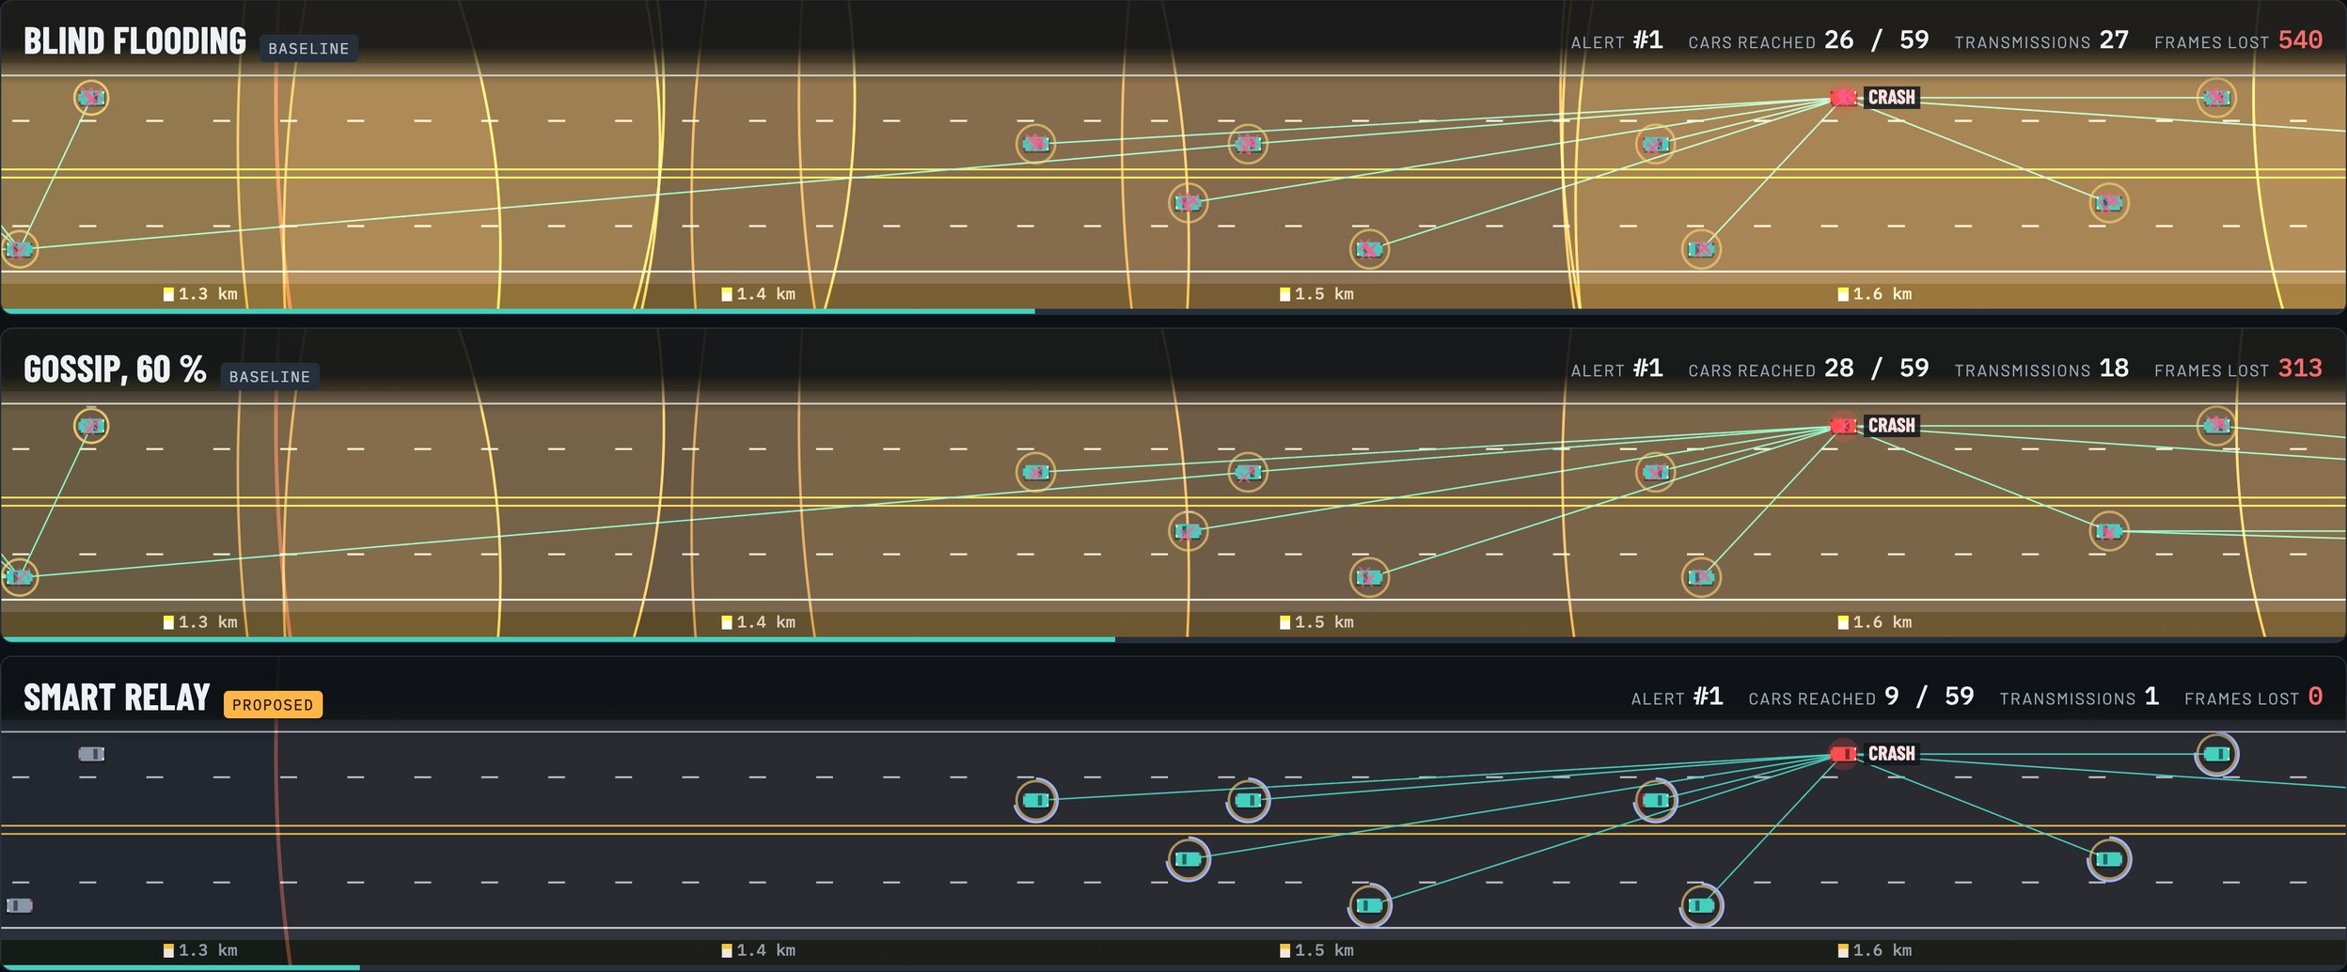Click Transmissions 18 in Gossip panel
The height and width of the screenshot is (972, 2347).
(x=2041, y=368)
